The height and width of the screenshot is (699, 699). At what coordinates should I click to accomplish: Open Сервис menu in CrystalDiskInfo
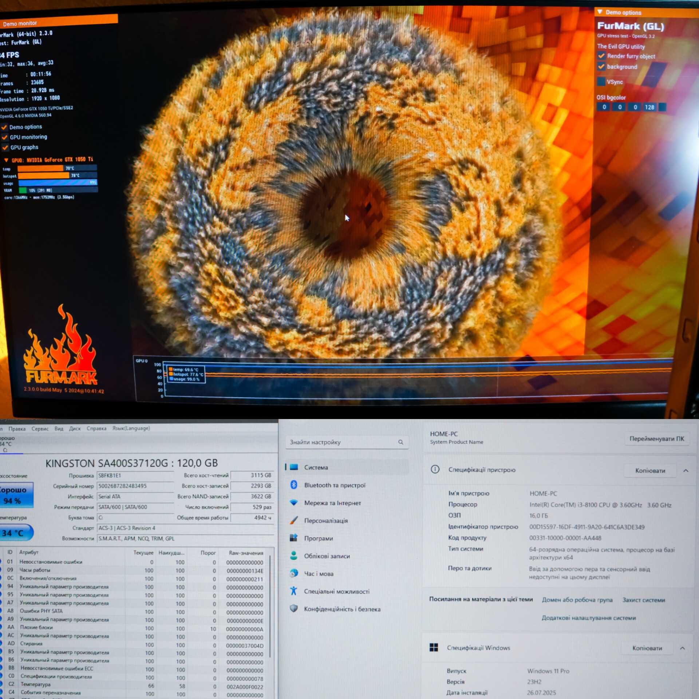pyautogui.click(x=40, y=429)
